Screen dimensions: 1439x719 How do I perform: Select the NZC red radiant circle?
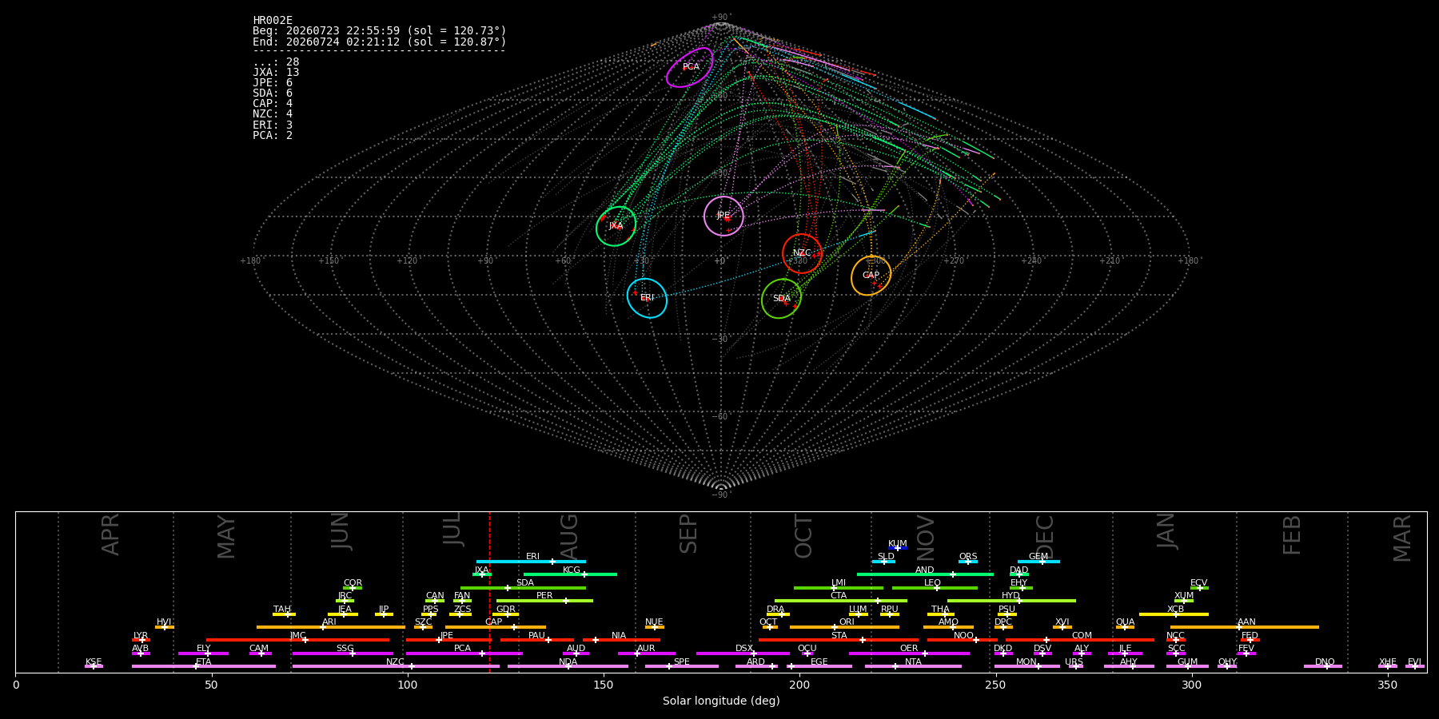tap(802, 253)
